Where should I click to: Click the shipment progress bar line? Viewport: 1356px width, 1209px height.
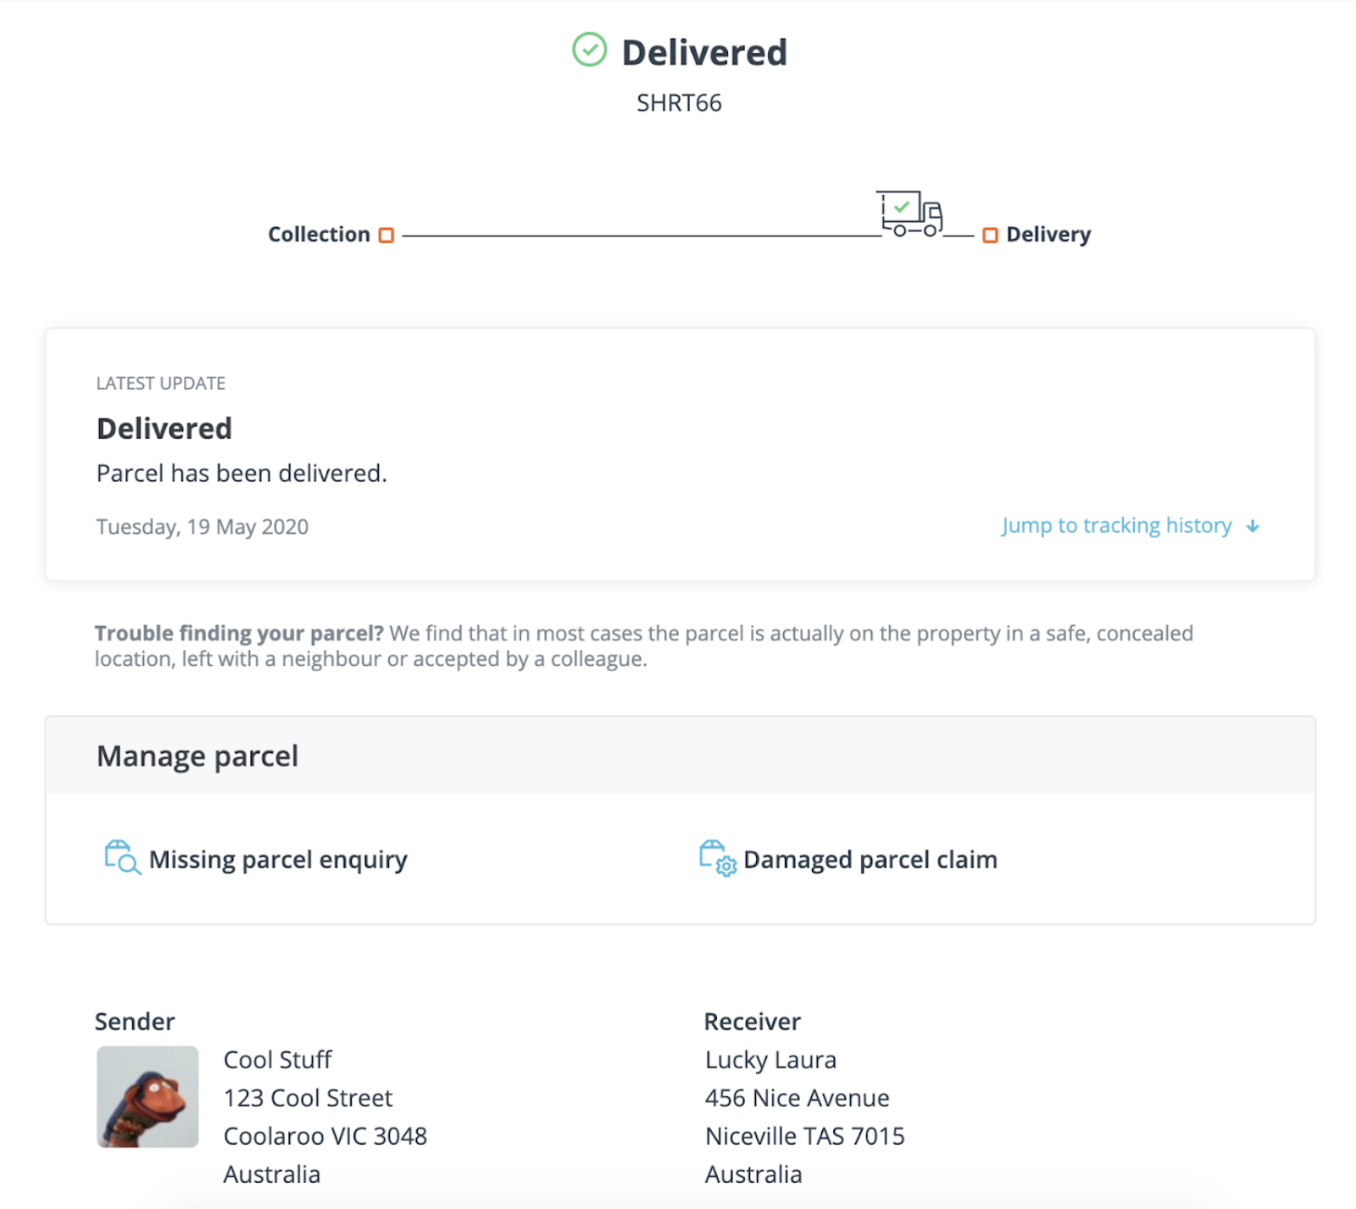click(x=636, y=235)
